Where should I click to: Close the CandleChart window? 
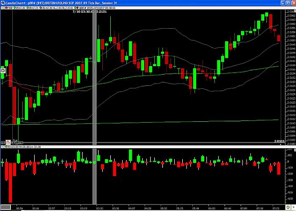point(294,3)
